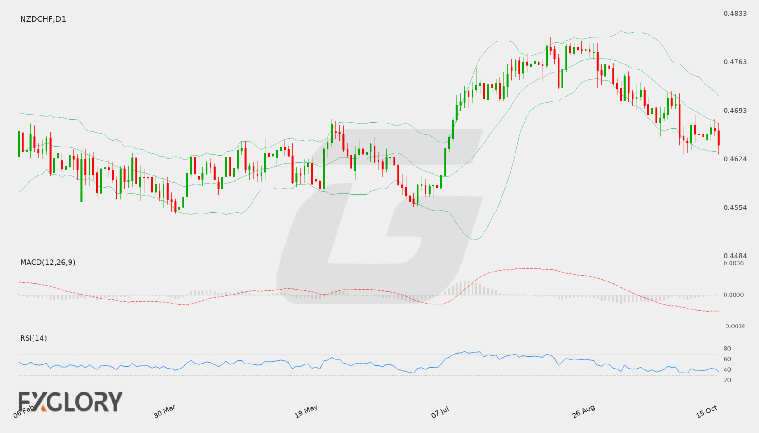759x433 pixels.
Task: Click the RSI scale value 60
Action: [x=727, y=359]
